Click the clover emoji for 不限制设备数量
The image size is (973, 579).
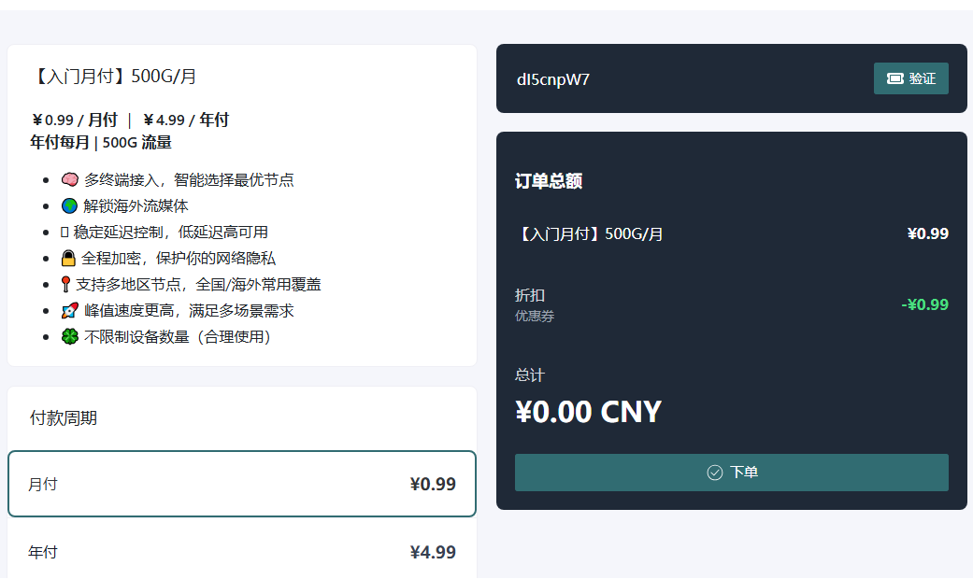(69, 336)
